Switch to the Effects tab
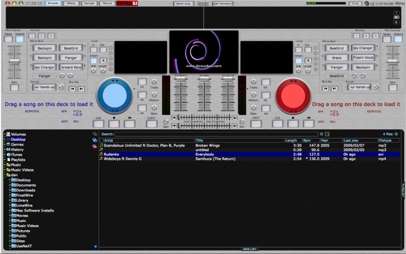Image resolution: width=406 pixels, height=254 pixels. coord(71,4)
